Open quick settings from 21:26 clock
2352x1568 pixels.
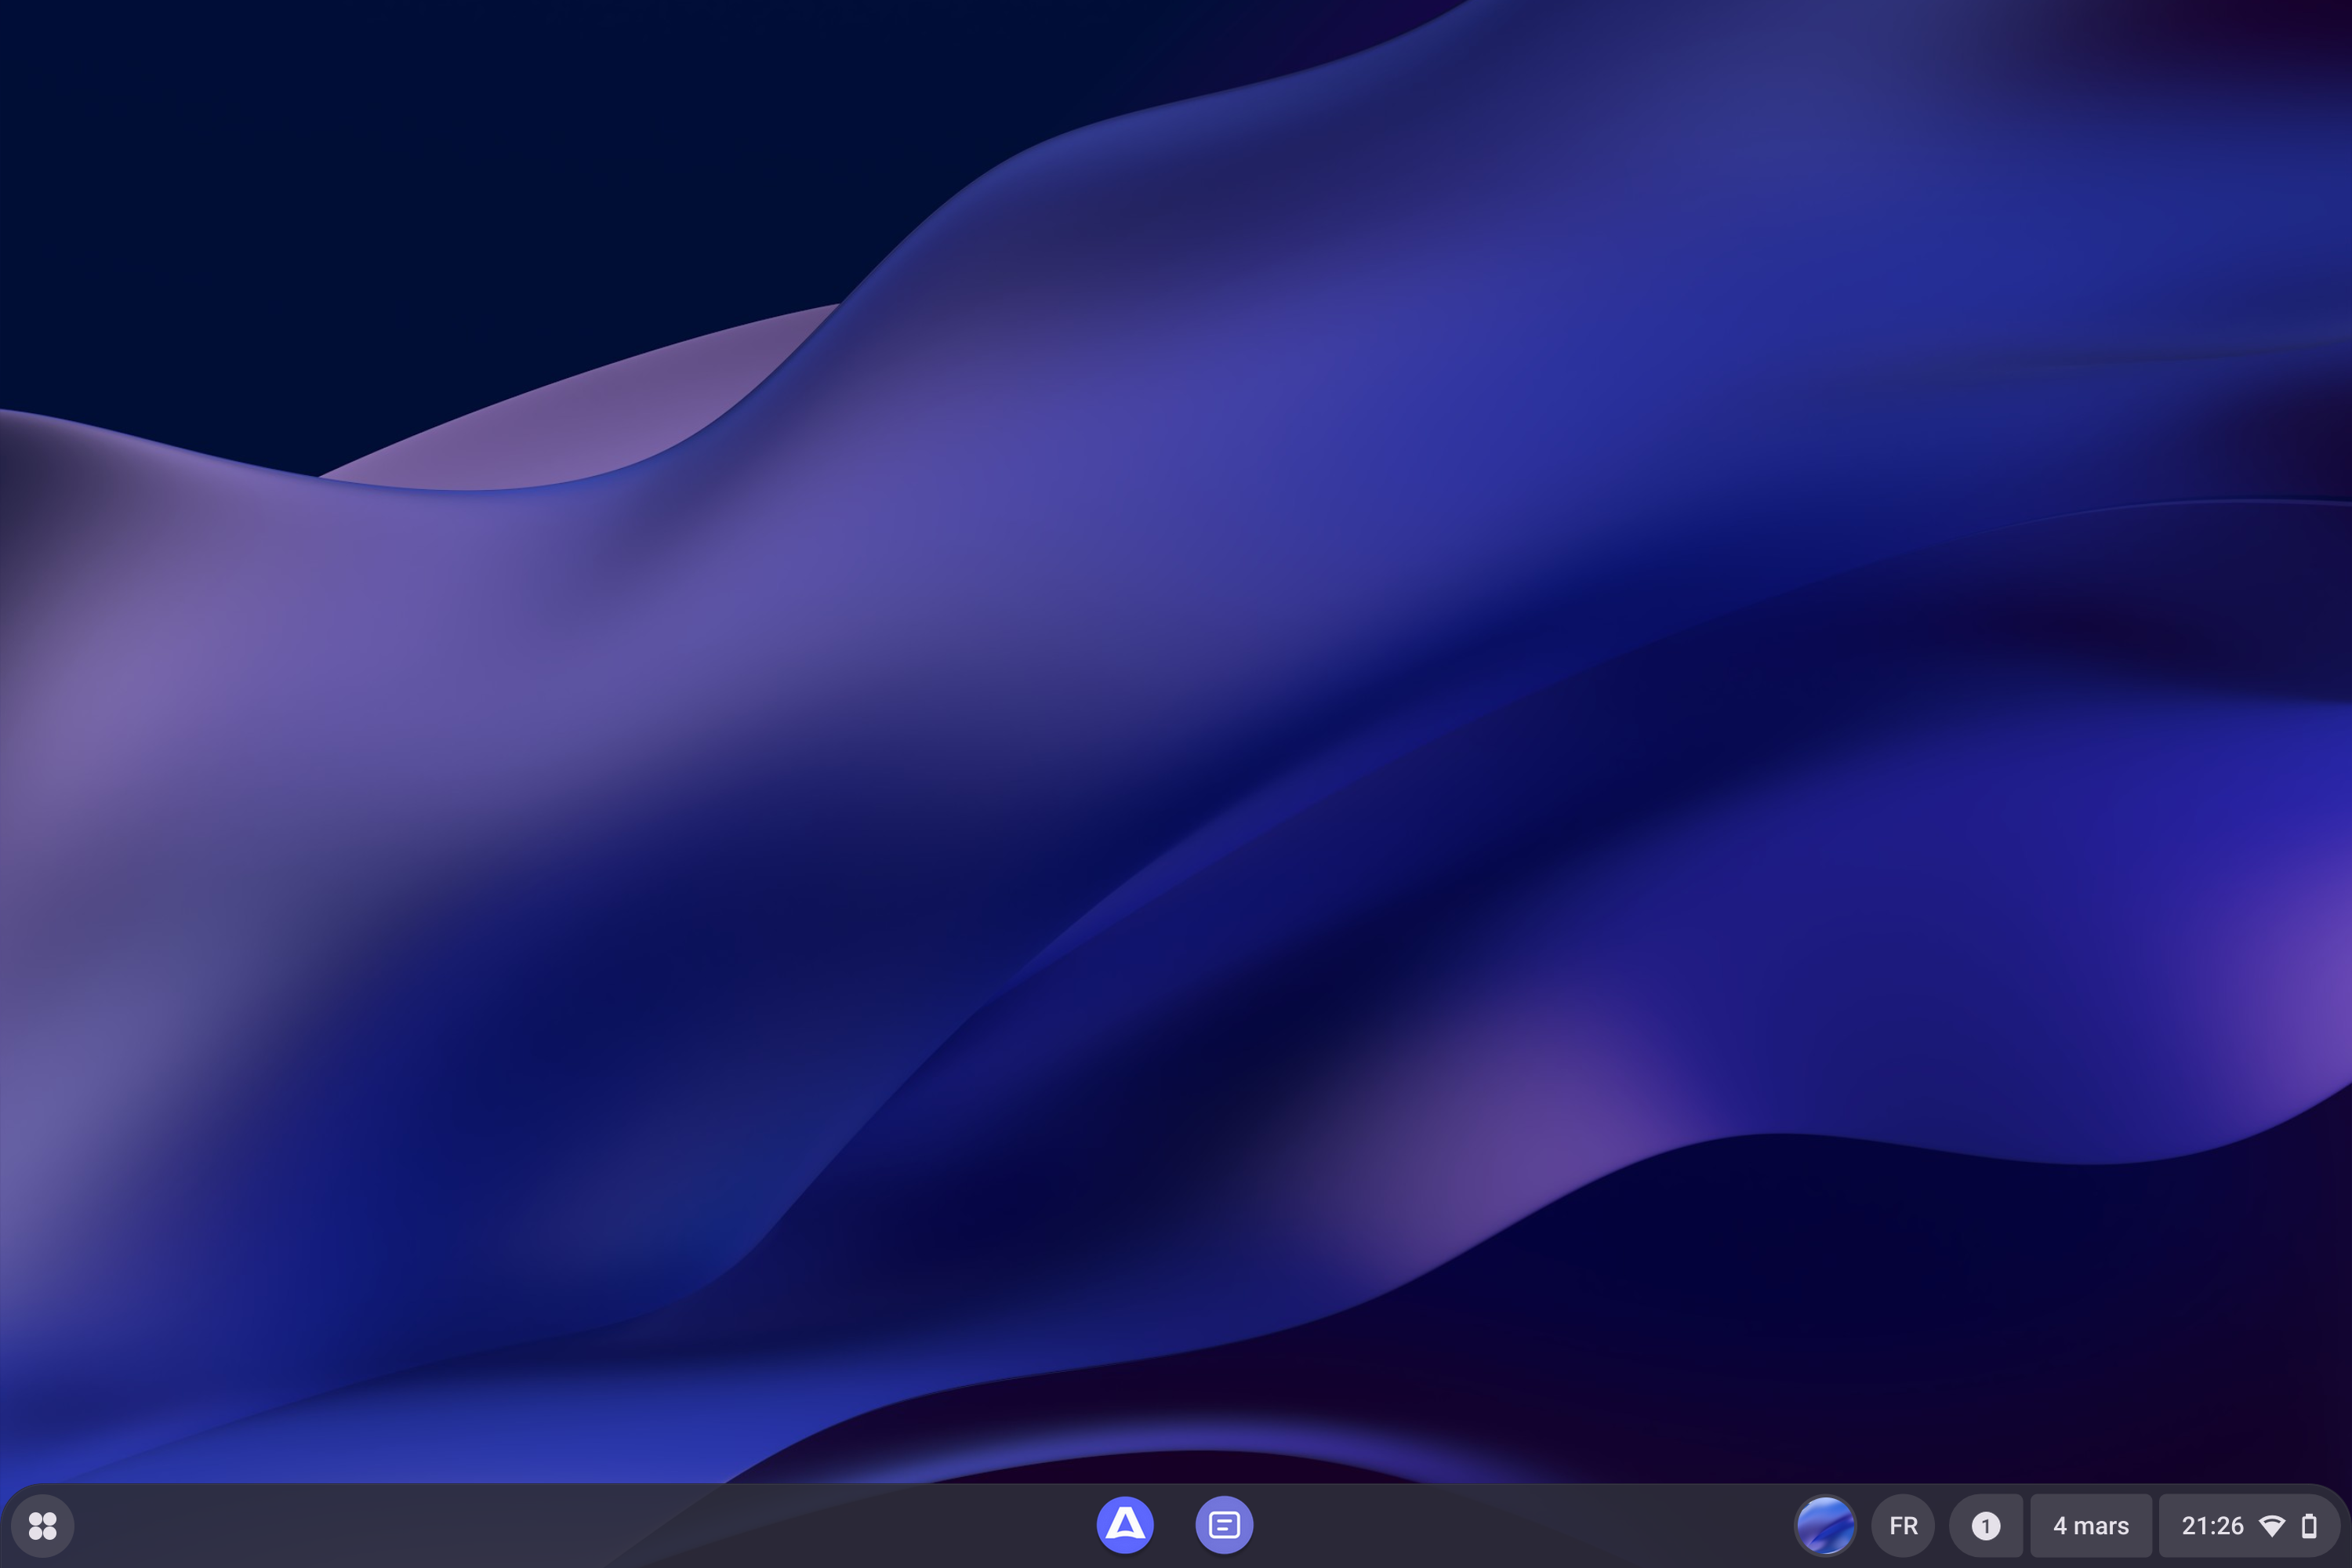pos(2212,1526)
